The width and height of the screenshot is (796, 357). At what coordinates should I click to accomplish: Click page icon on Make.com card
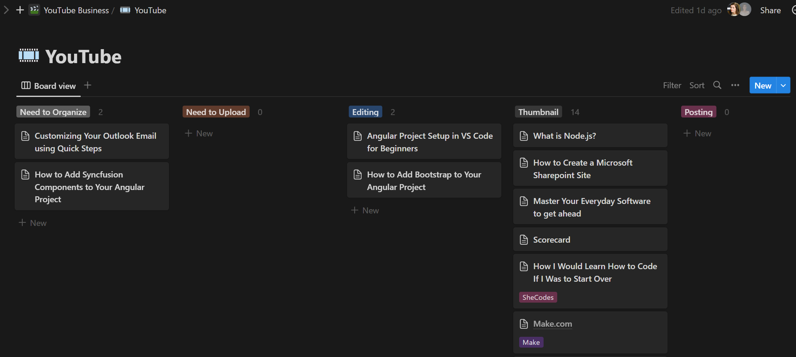(524, 324)
